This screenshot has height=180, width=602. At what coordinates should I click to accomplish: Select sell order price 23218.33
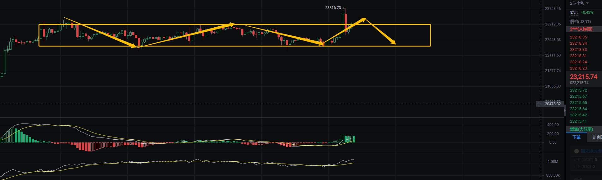coord(578,50)
